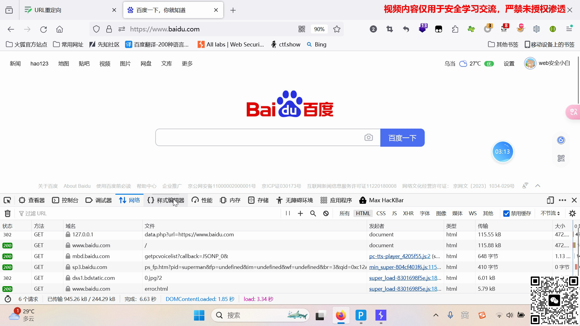Open the 火狐官方站点 bookmarks folder
Screen dimensions: 580x326
(27, 45)
